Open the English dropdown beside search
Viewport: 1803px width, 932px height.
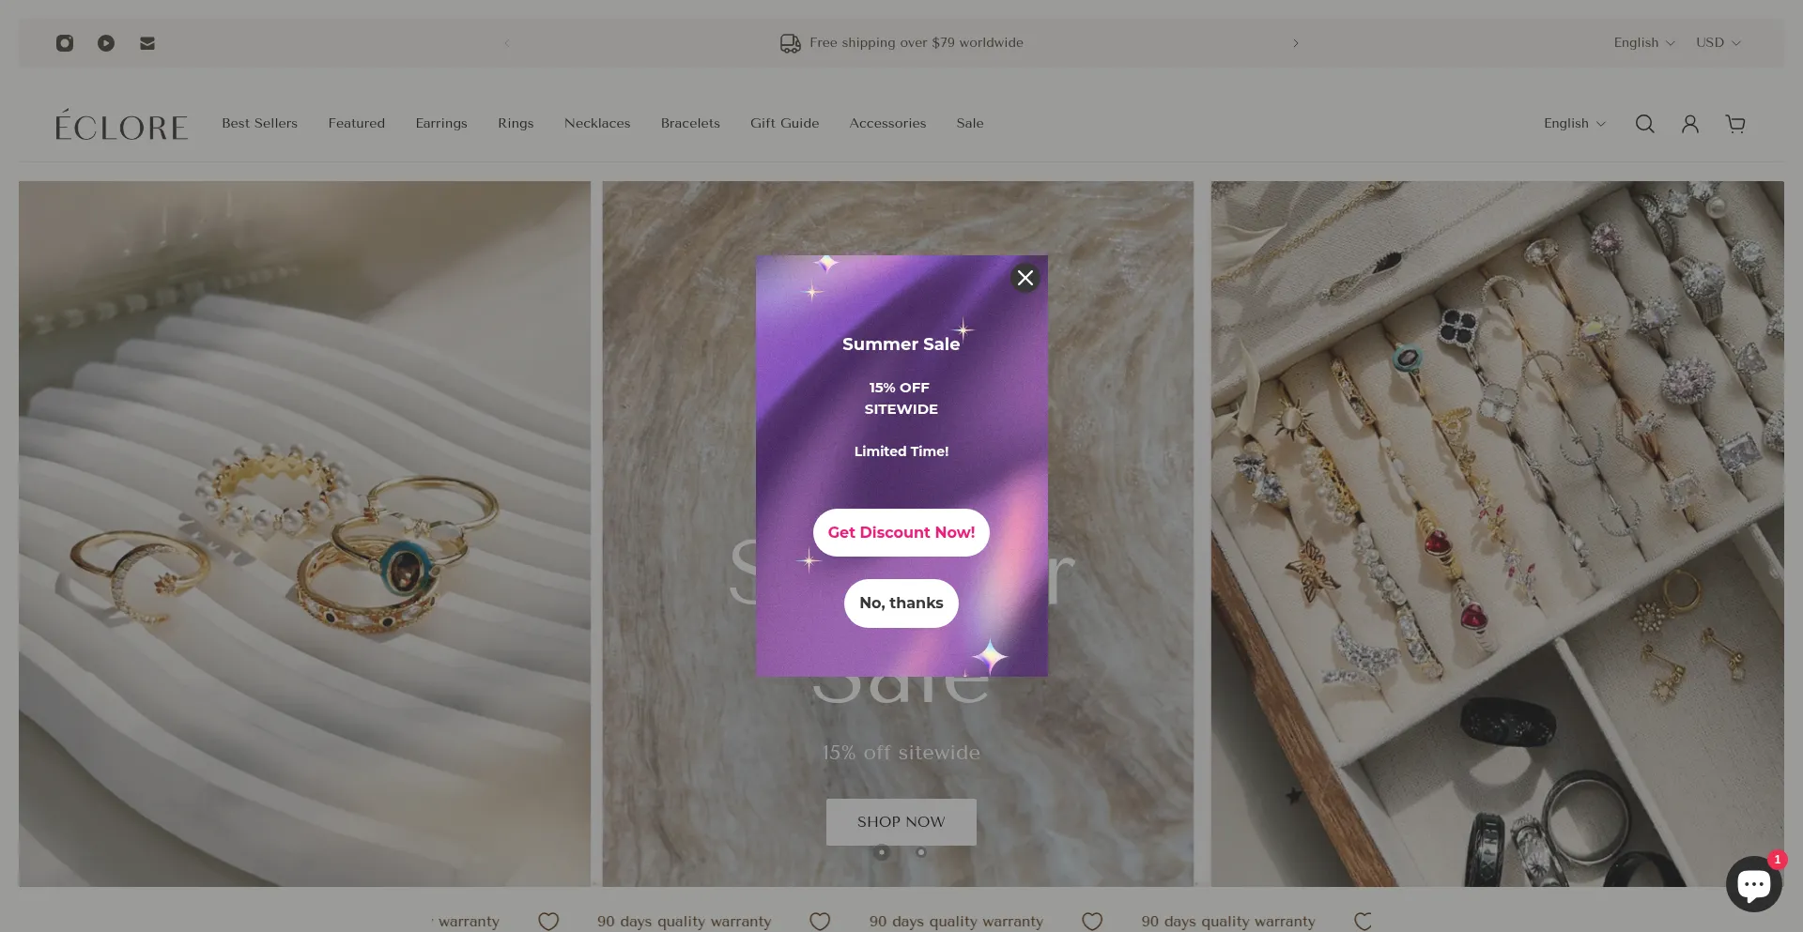click(1574, 124)
